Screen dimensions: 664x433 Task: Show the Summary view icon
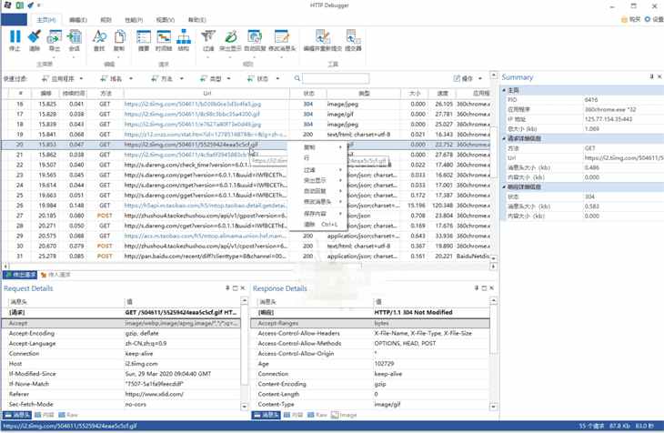144,37
